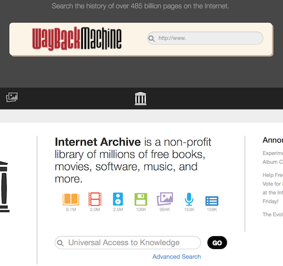Click the WayBack Machine logo
The height and width of the screenshot is (266, 283).
77,39
